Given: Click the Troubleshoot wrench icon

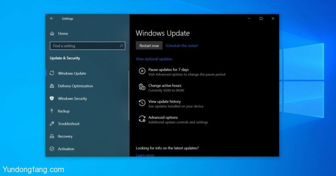Looking at the screenshot, I should pos(52,123).
